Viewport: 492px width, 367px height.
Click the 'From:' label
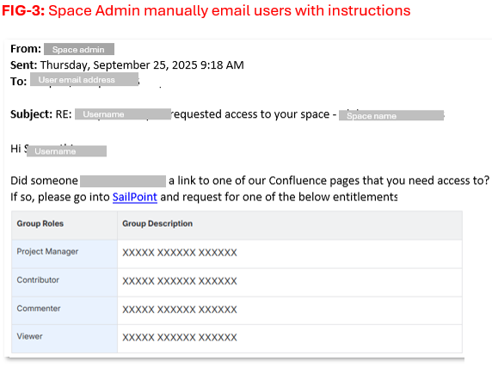point(26,49)
